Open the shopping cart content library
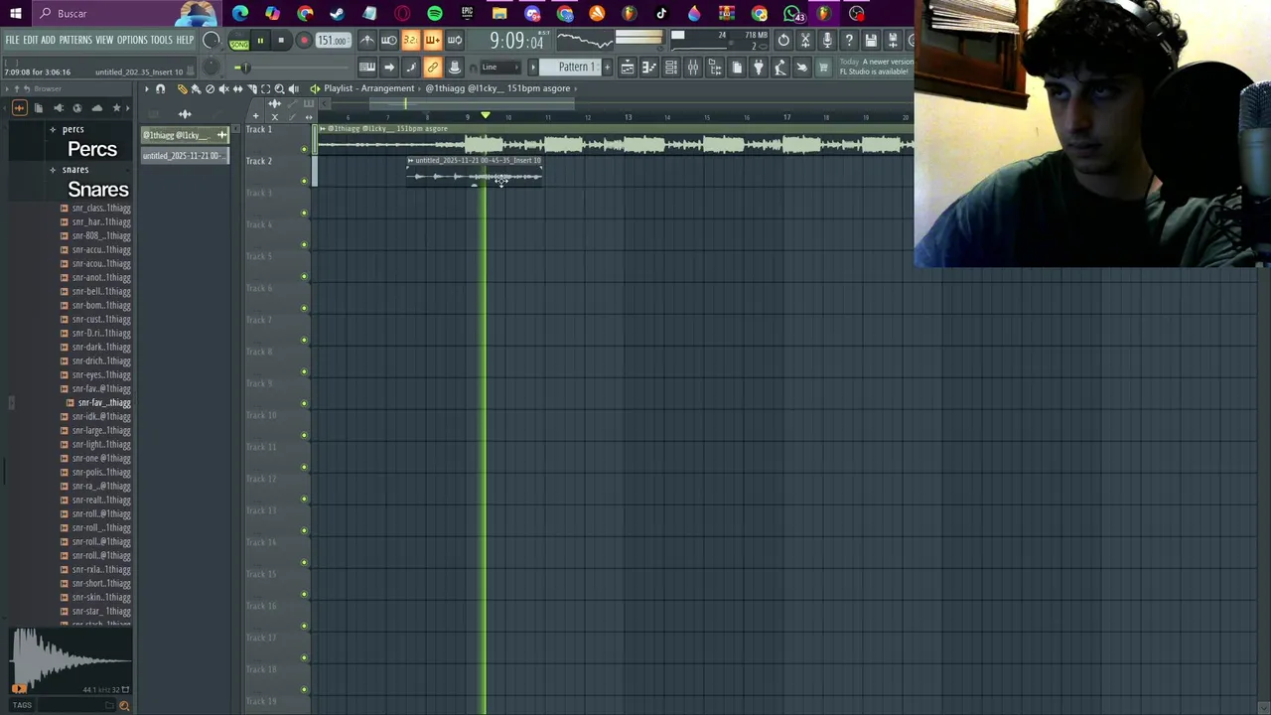 coord(823,67)
